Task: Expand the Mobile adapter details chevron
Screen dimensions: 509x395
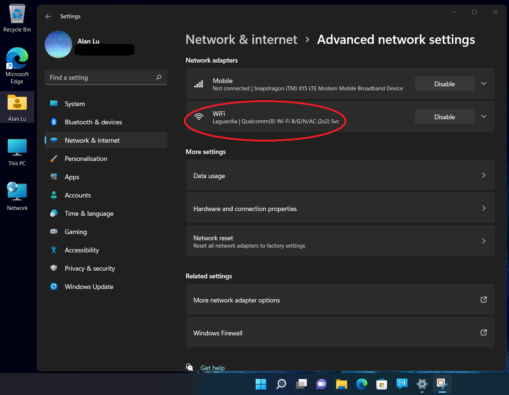Action: pos(483,83)
